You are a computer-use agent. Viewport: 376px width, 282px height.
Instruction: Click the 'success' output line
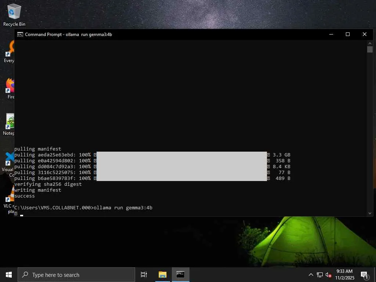click(x=25, y=196)
